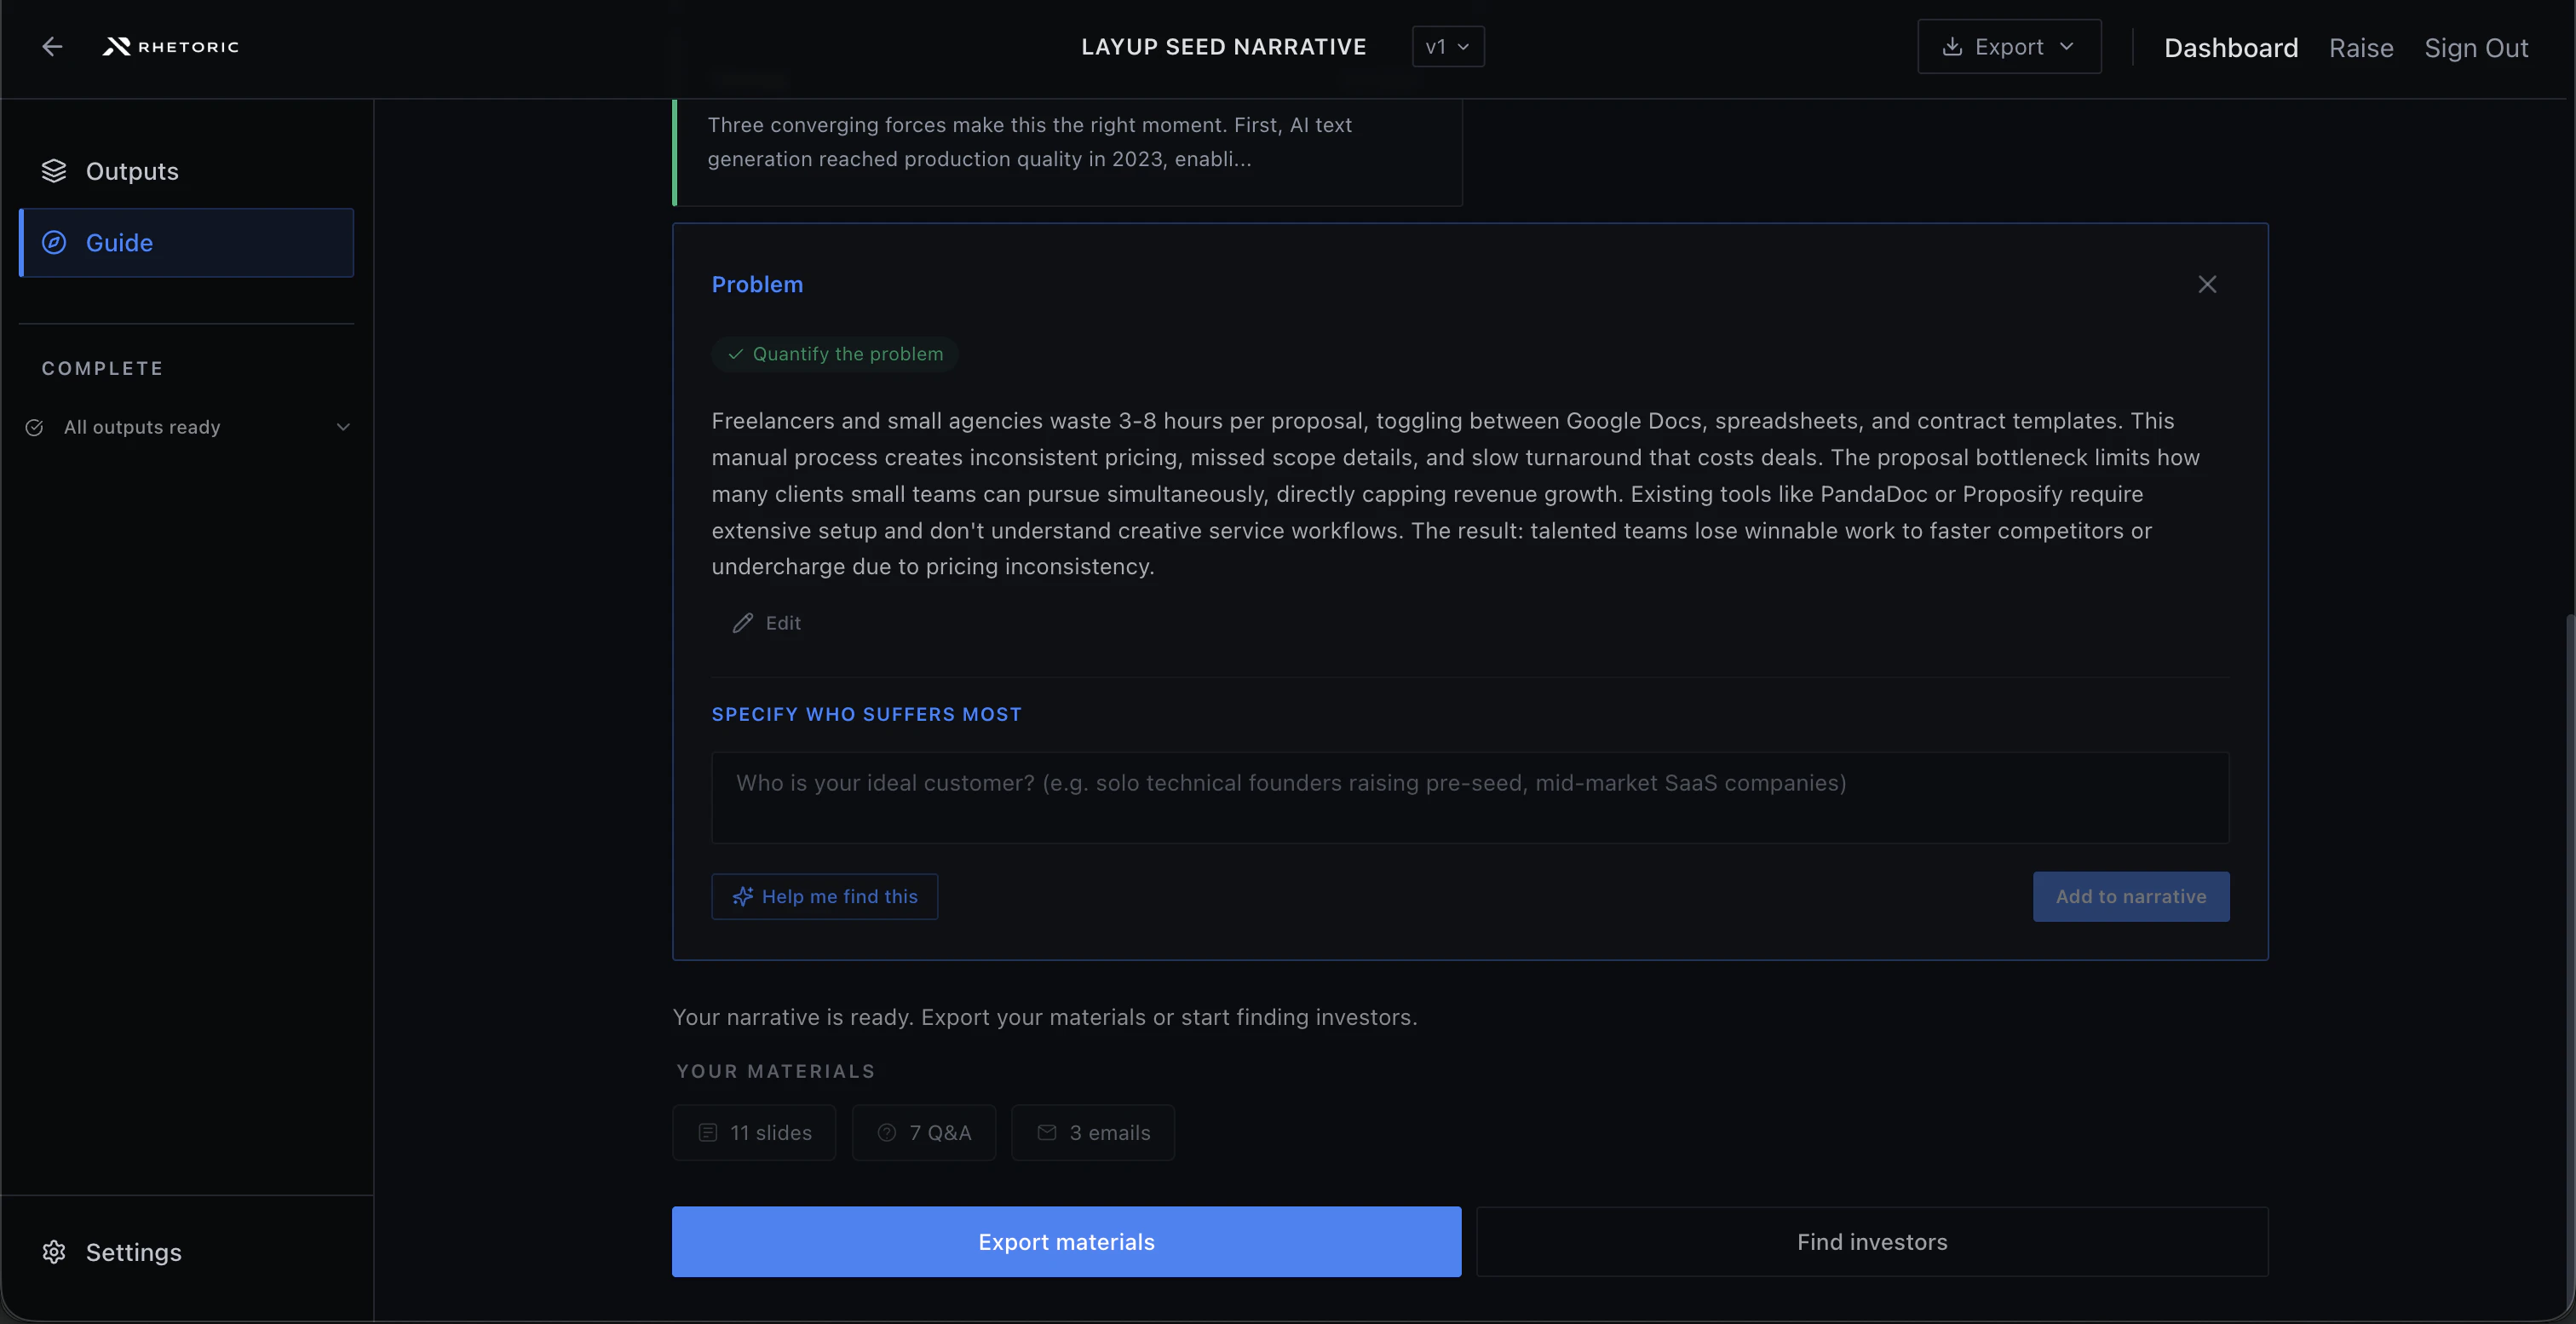Screen dimensions: 2576x1324
Task: Open the 11 slides material
Action: tap(754, 1133)
